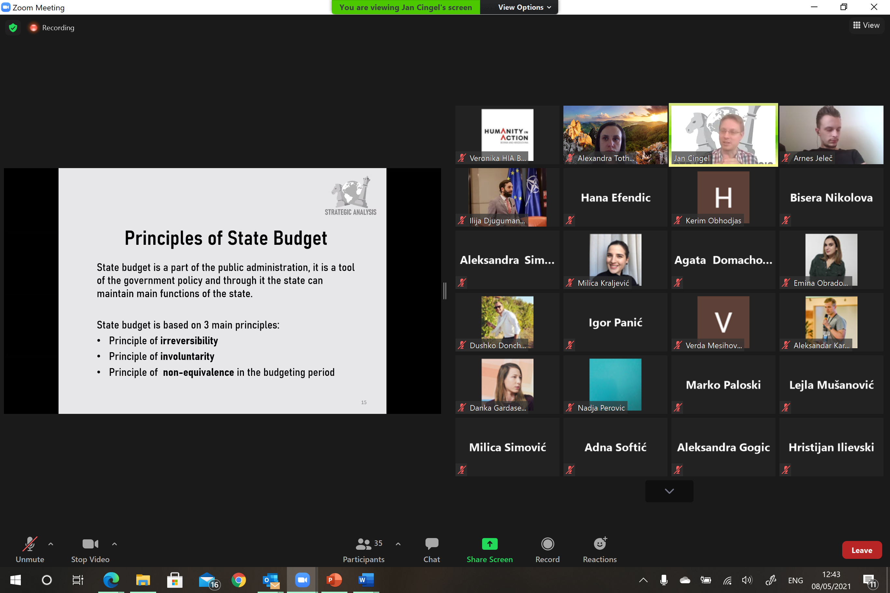Open Google Chrome from the taskbar
The width and height of the screenshot is (890, 593).
(x=238, y=580)
